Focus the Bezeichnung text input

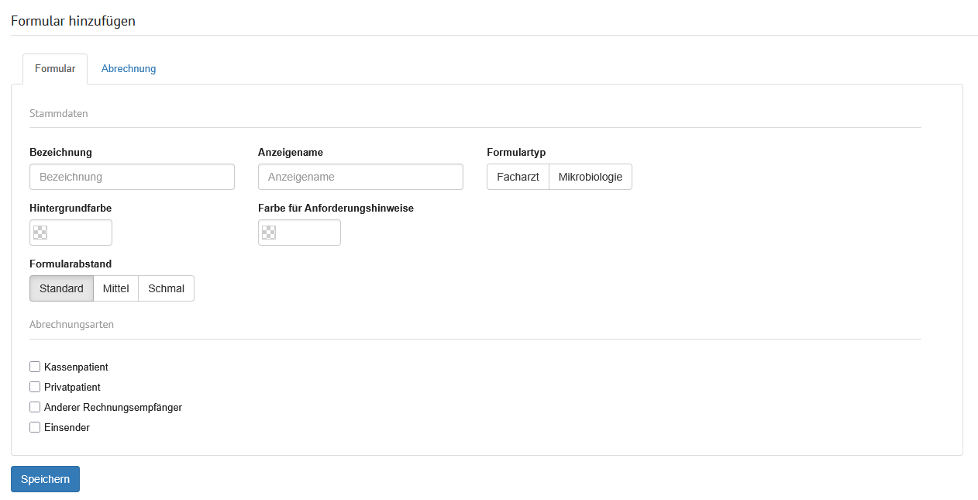click(132, 177)
